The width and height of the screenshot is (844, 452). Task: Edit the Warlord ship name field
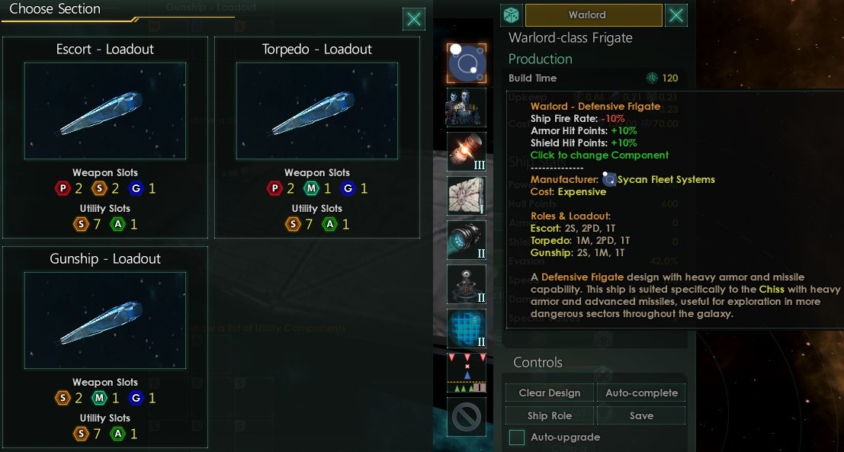594,15
